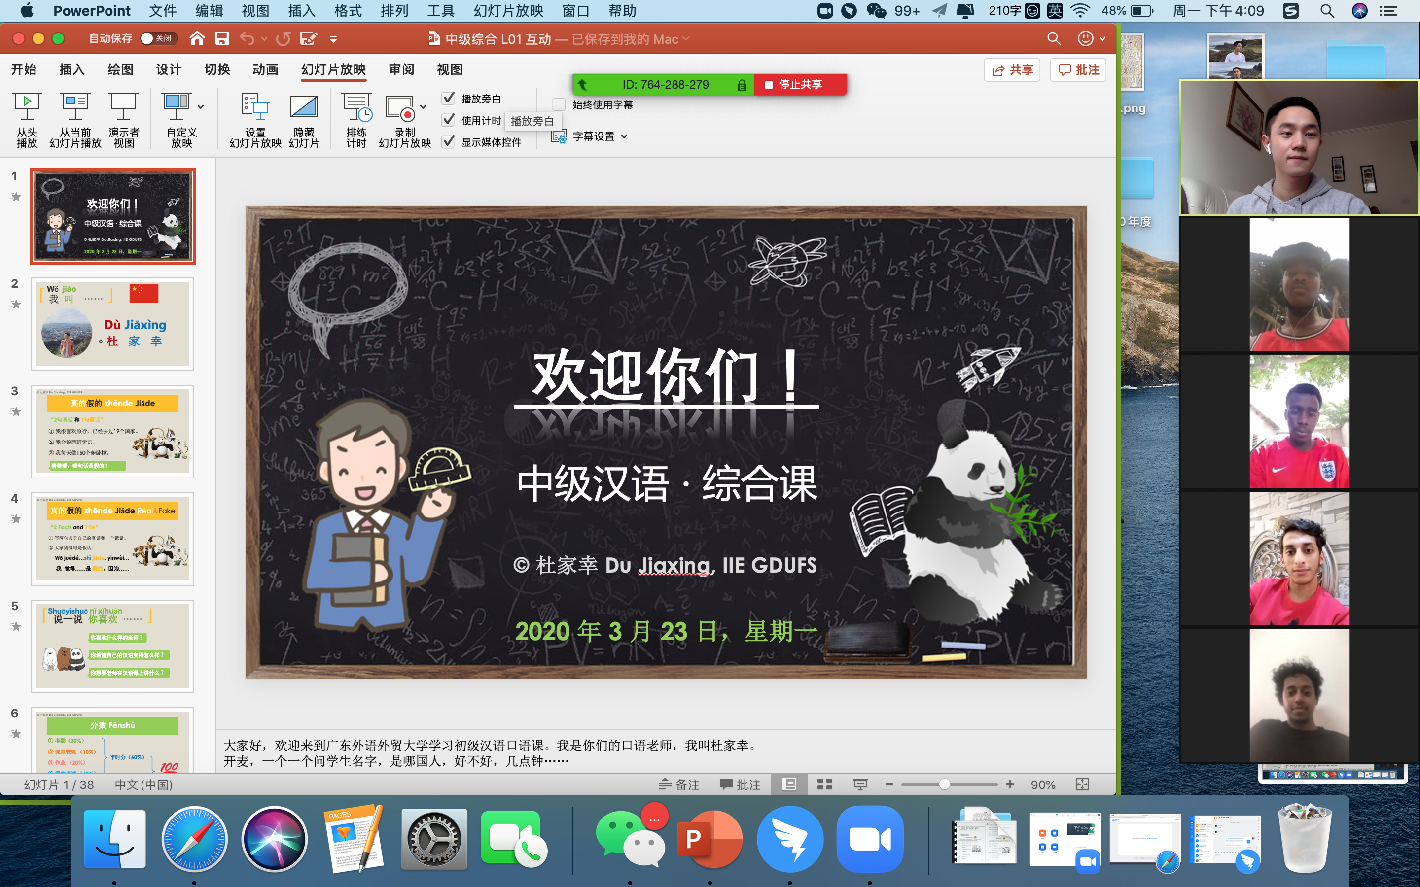
Task: Open Zoom app in Dock
Action: click(x=870, y=839)
